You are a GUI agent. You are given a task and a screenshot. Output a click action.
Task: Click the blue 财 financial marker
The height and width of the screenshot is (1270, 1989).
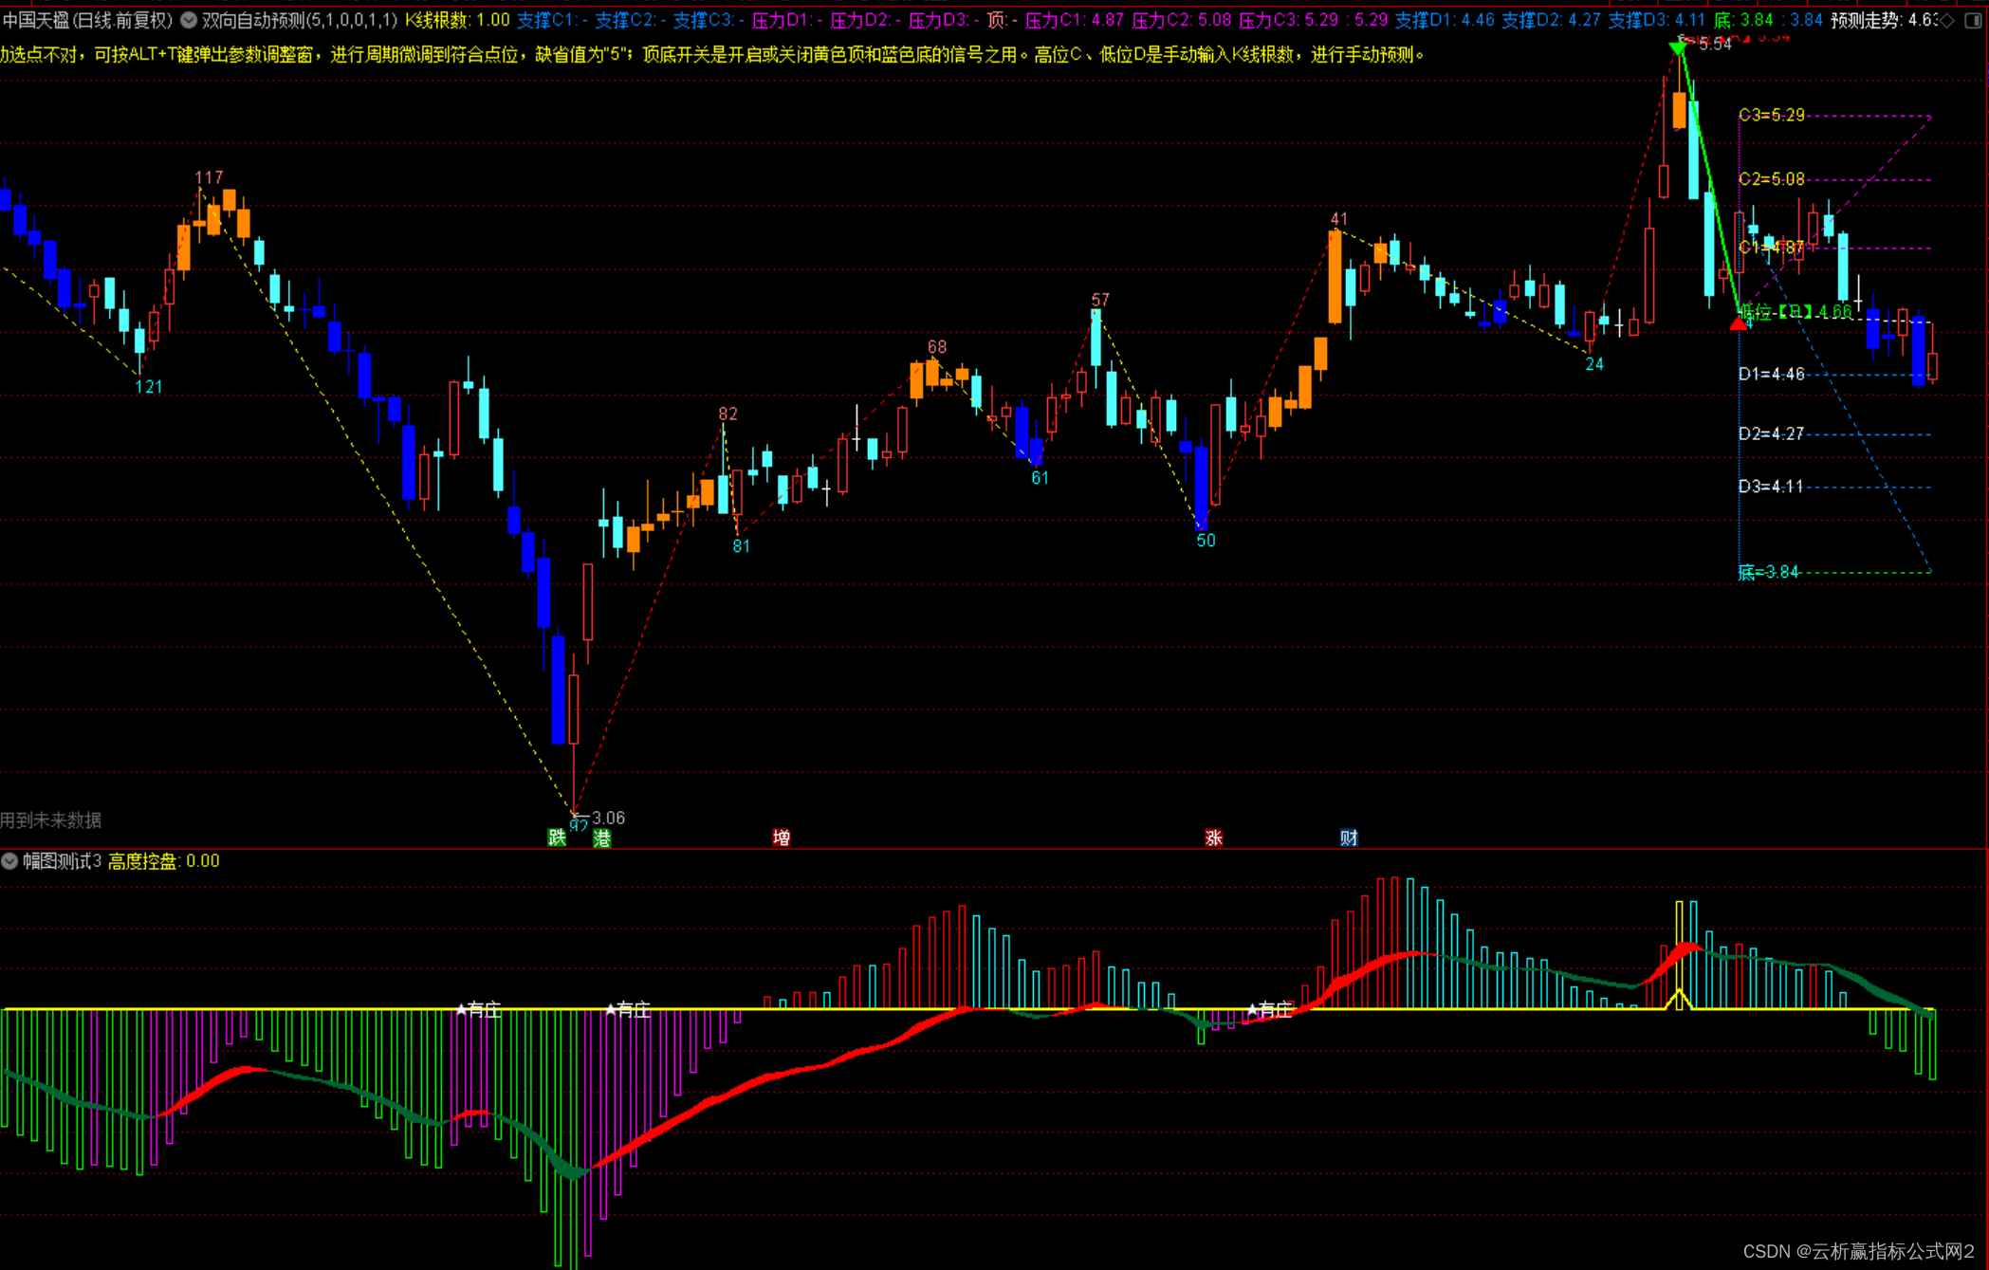click(1349, 837)
